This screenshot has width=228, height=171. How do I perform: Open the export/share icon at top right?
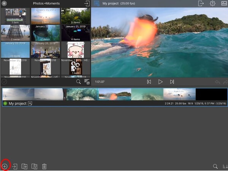[x=201, y=3]
